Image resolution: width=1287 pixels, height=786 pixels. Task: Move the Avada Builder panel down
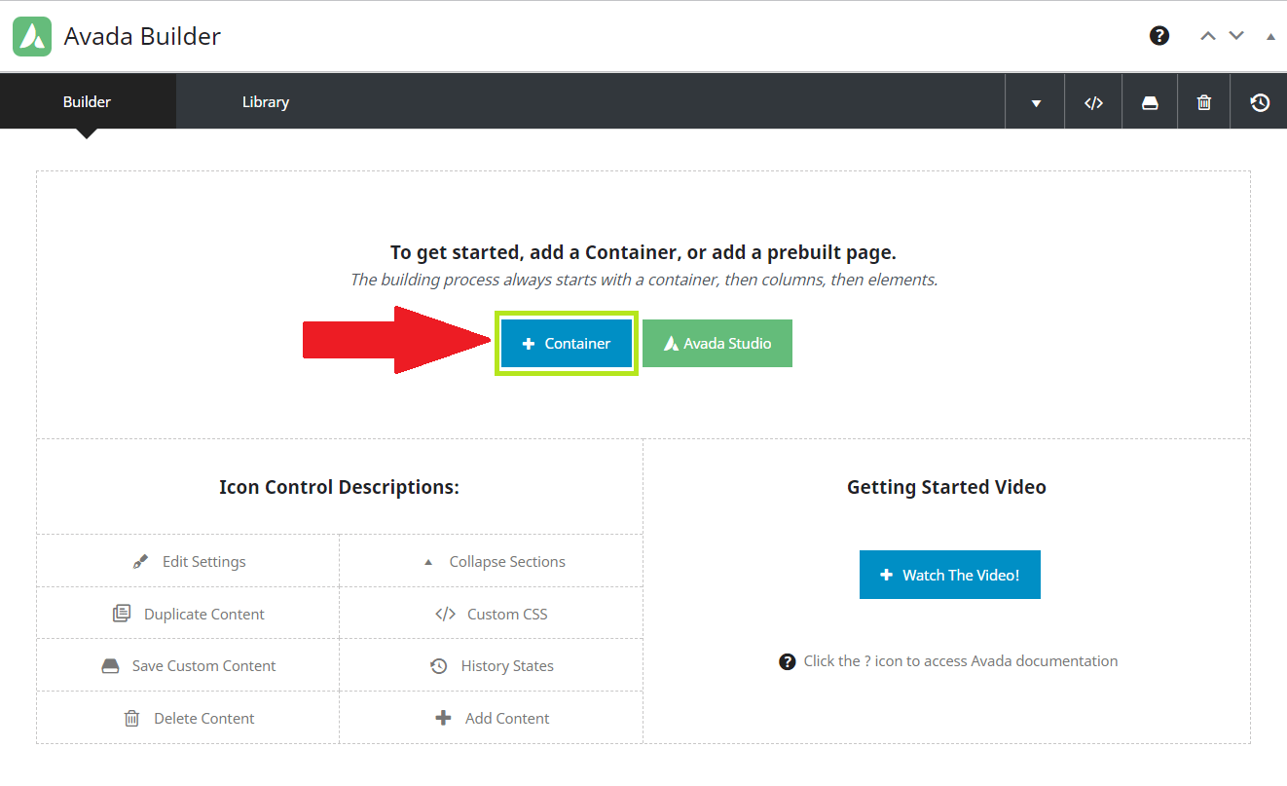[x=1236, y=36]
